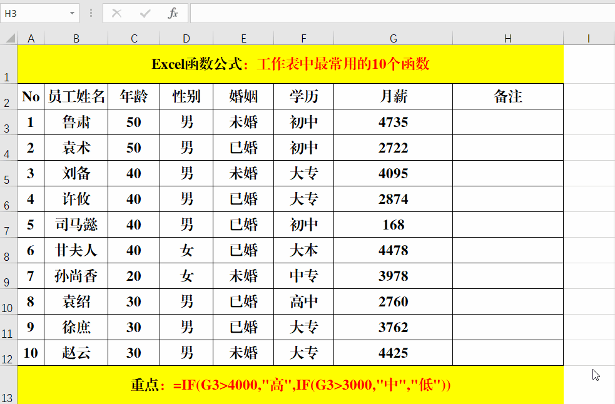Viewport: 615px width, 404px height.
Task: Select 孙尚香's age cell showing 20
Action: click(134, 276)
